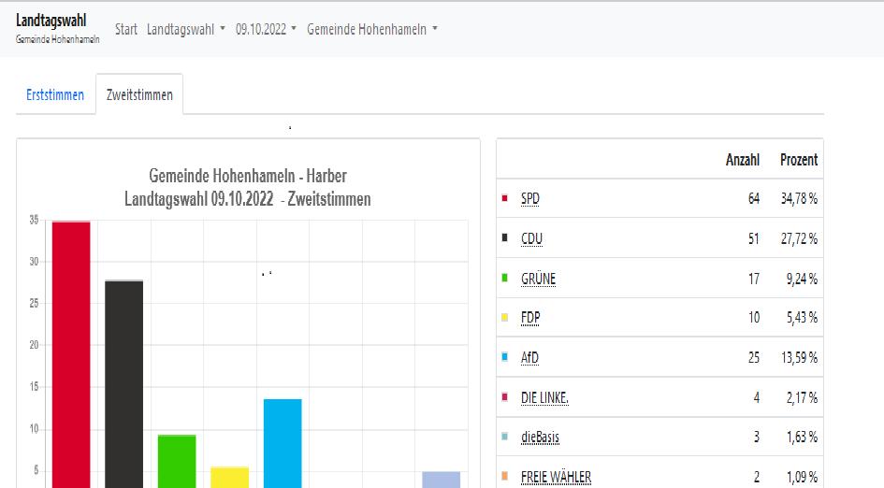
Task: Click the SPD vote count 64
Action: coord(754,198)
